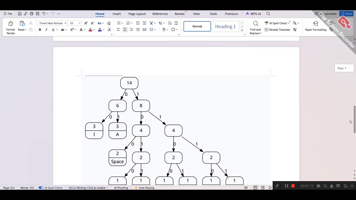Image resolution: width=356 pixels, height=200 pixels.
Task: Click the Print icon in quick access toolbar
Action: coord(32,14)
